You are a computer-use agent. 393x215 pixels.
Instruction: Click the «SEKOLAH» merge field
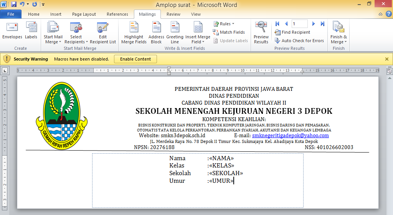[x=226, y=173]
